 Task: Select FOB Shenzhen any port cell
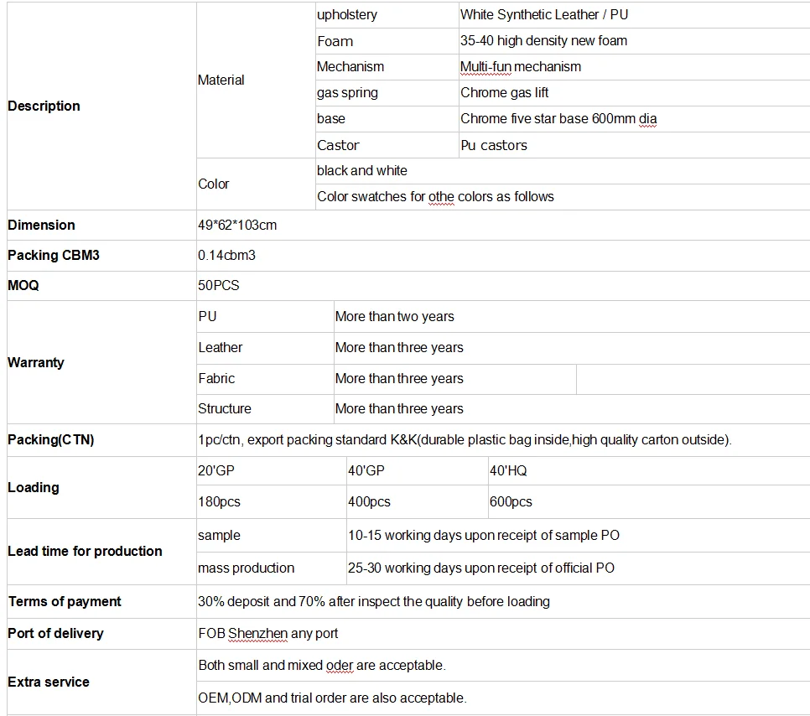503,634
